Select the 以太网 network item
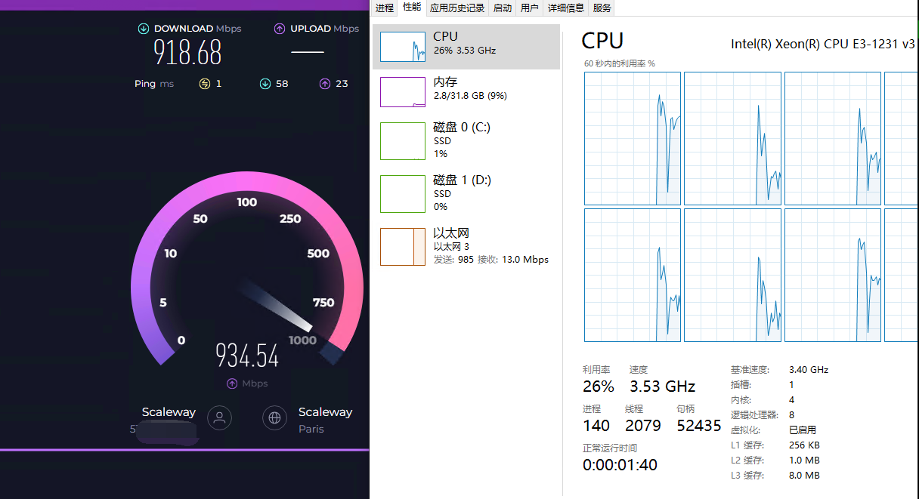 [466, 246]
